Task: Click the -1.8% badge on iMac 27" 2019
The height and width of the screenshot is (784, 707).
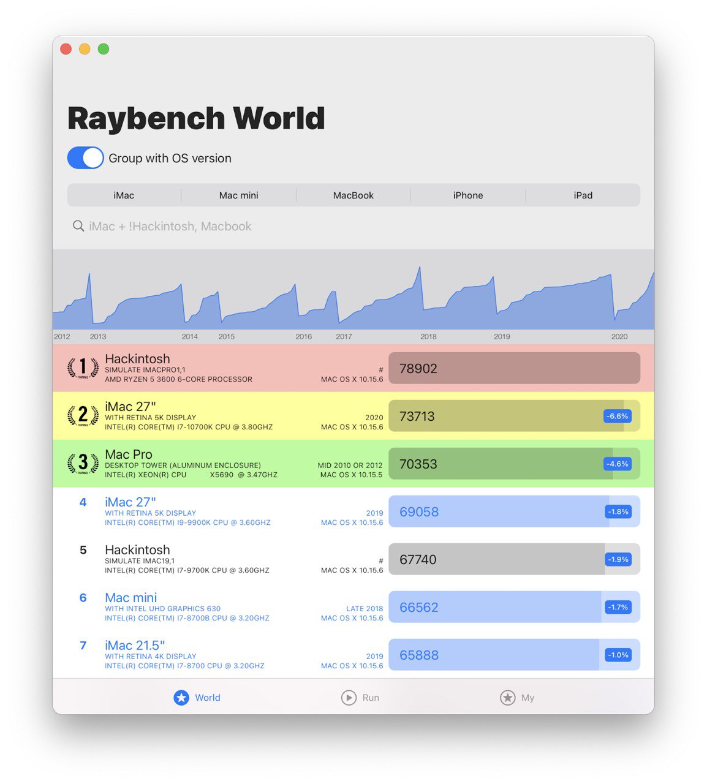Action: 618,512
